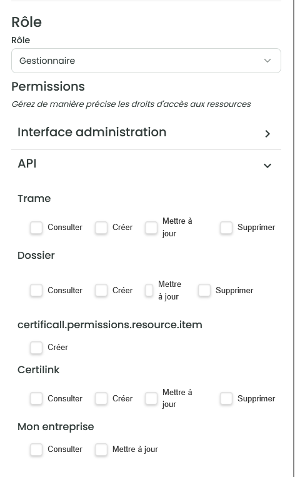Enable Créer for Dossier
295x477 pixels.
101,290
